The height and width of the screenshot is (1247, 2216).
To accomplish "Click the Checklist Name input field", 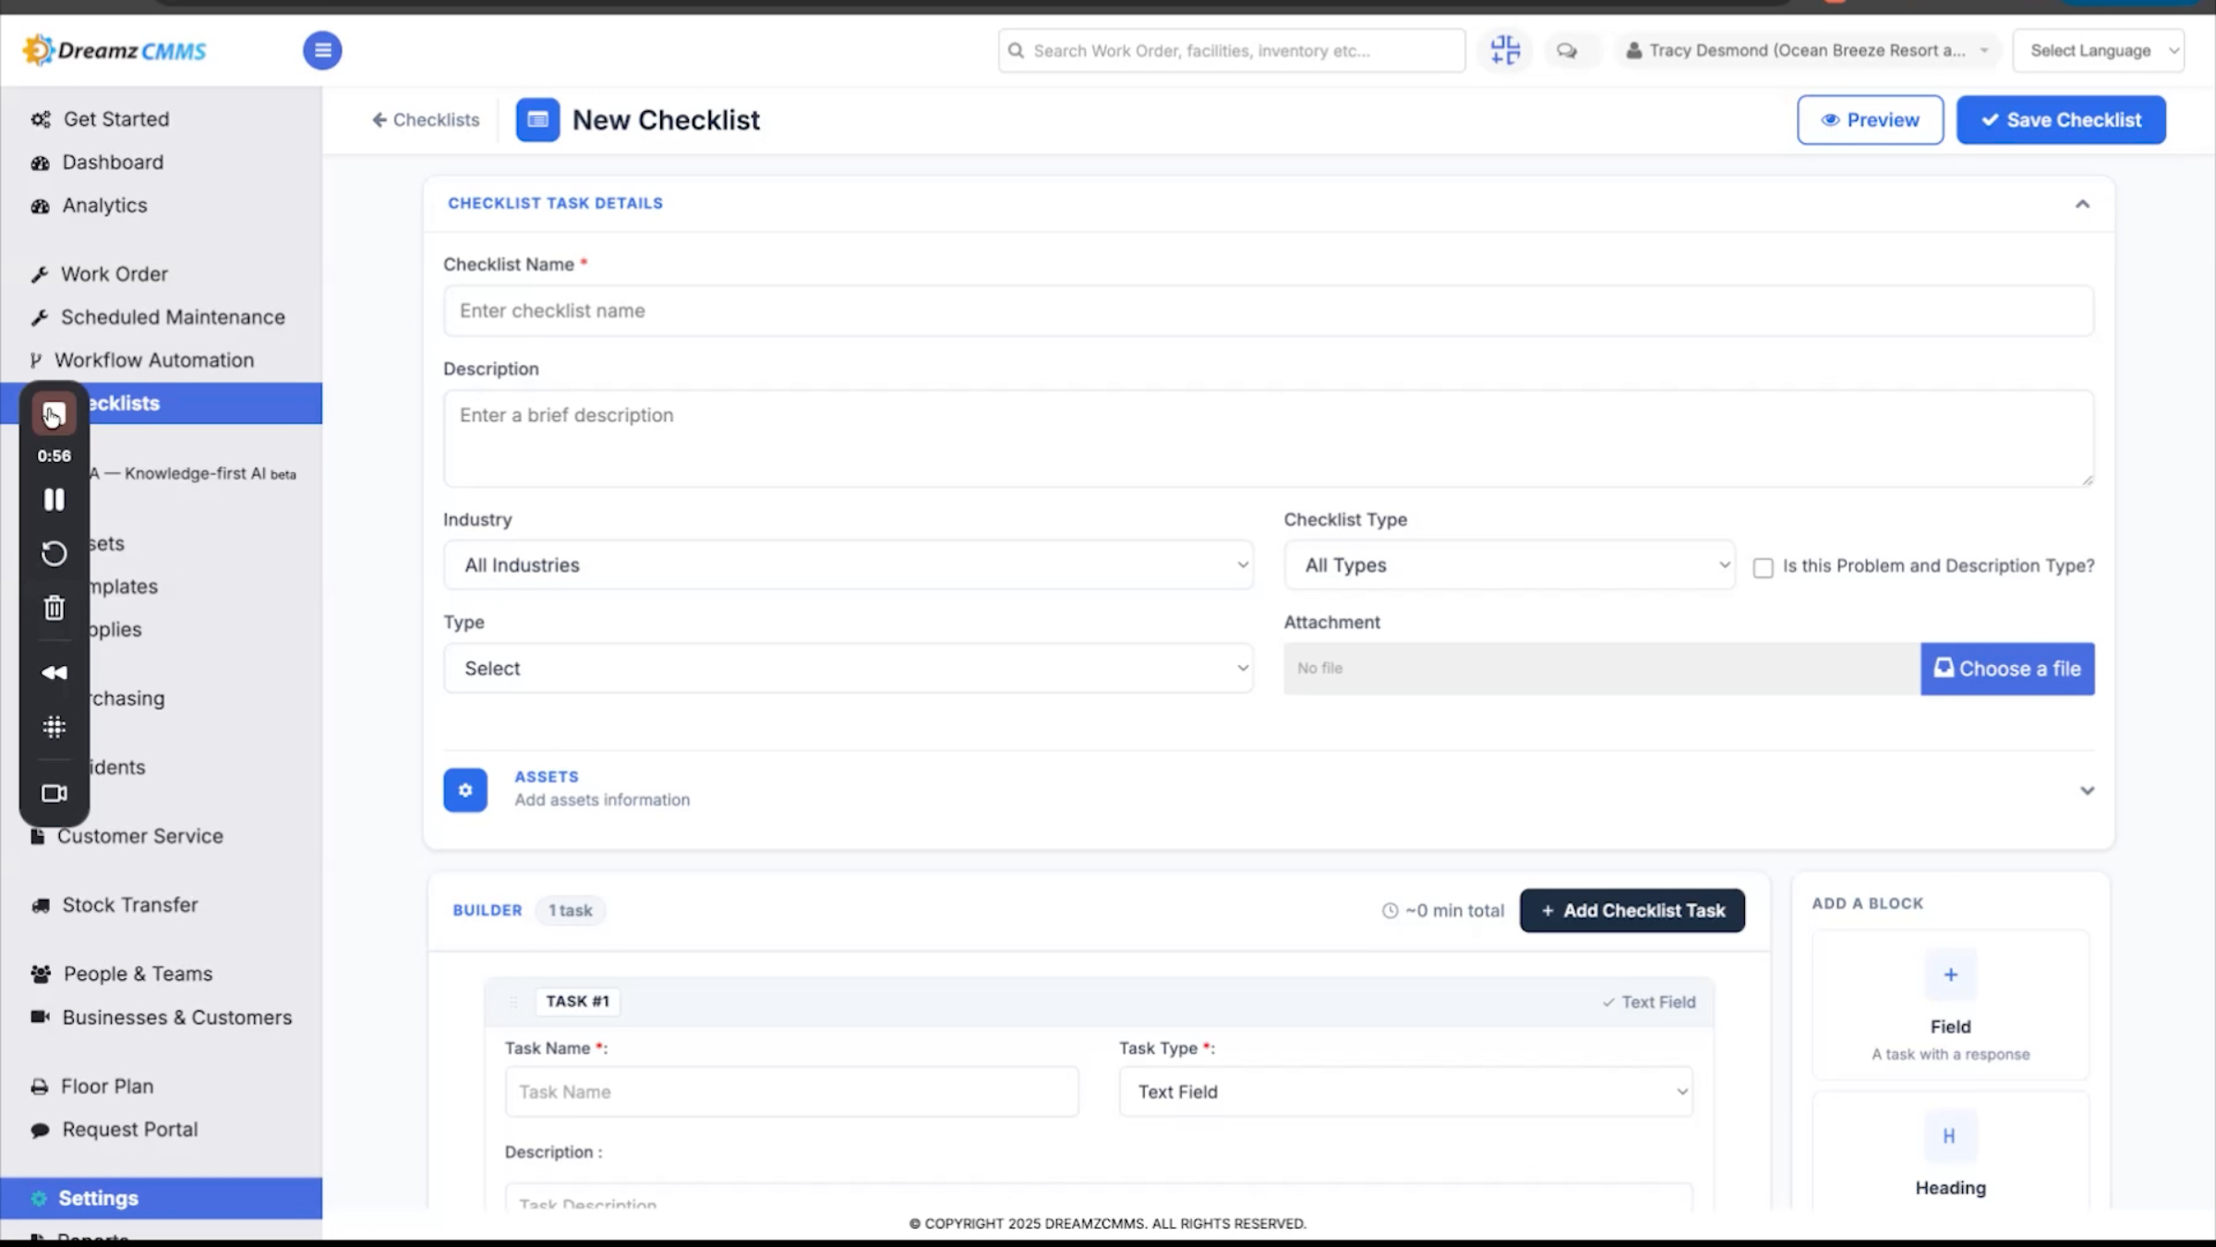I will pyautogui.click(x=1269, y=311).
